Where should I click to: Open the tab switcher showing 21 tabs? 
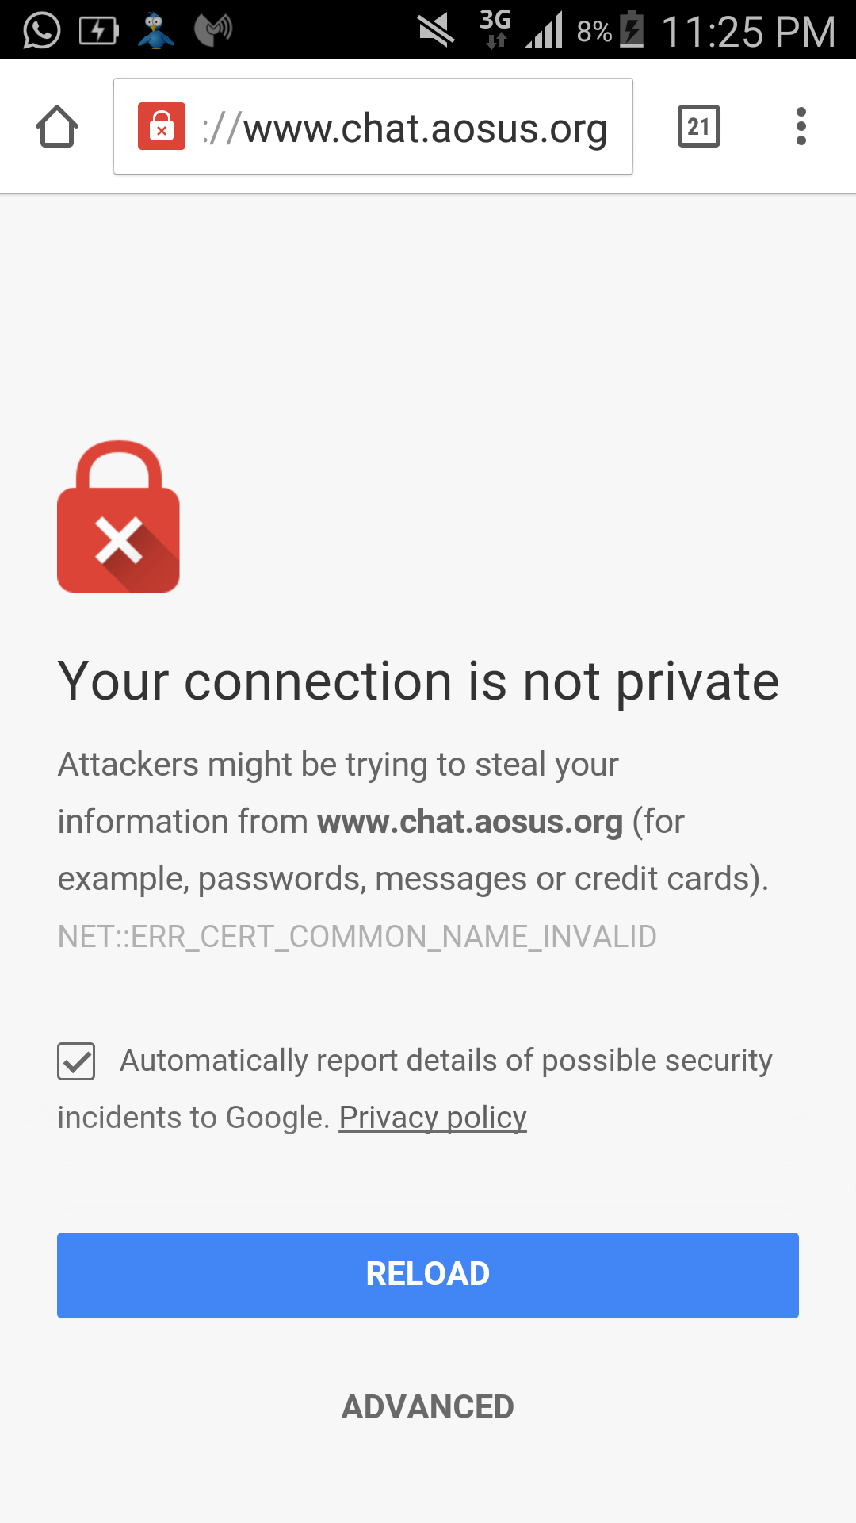click(x=698, y=126)
